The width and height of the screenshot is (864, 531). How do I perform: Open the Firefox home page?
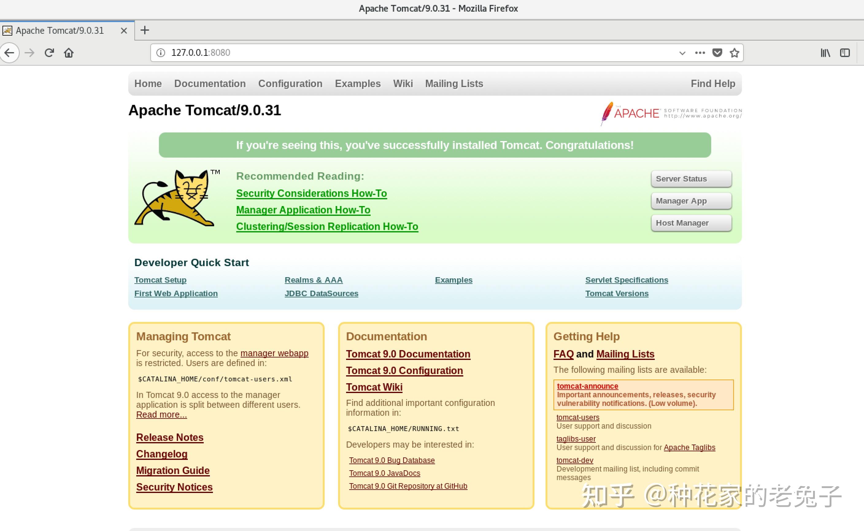tap(69, 53)
